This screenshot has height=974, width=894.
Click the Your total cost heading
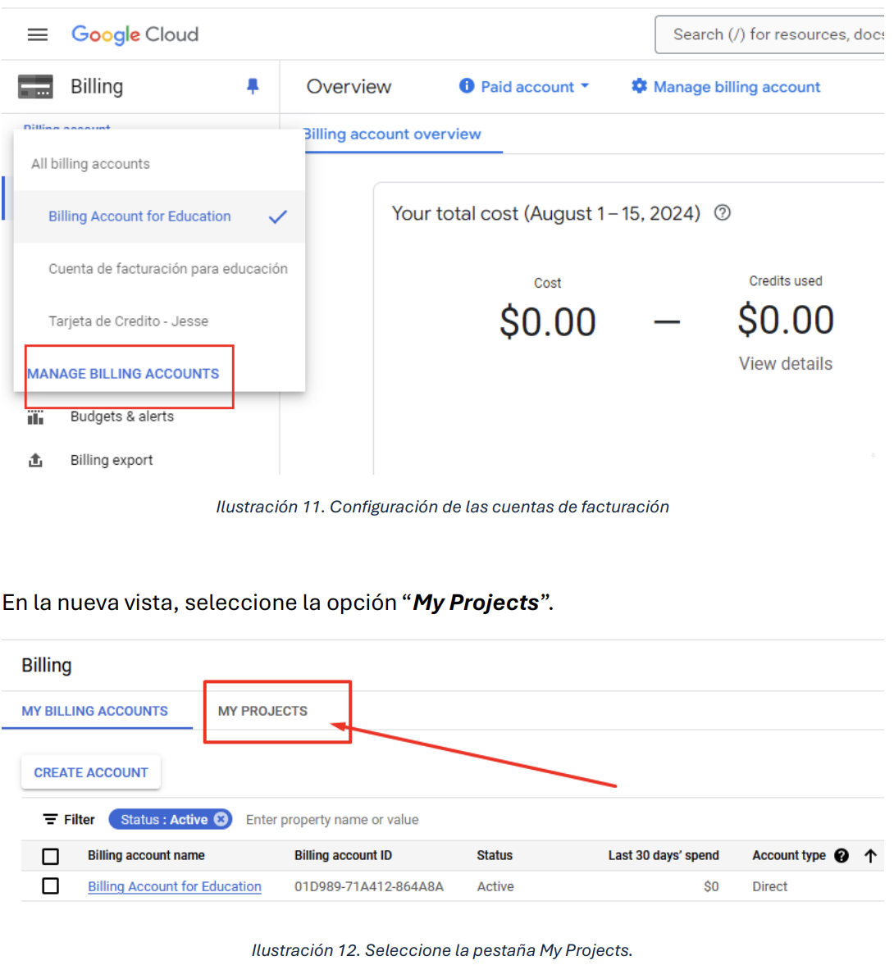click(546, 214)
